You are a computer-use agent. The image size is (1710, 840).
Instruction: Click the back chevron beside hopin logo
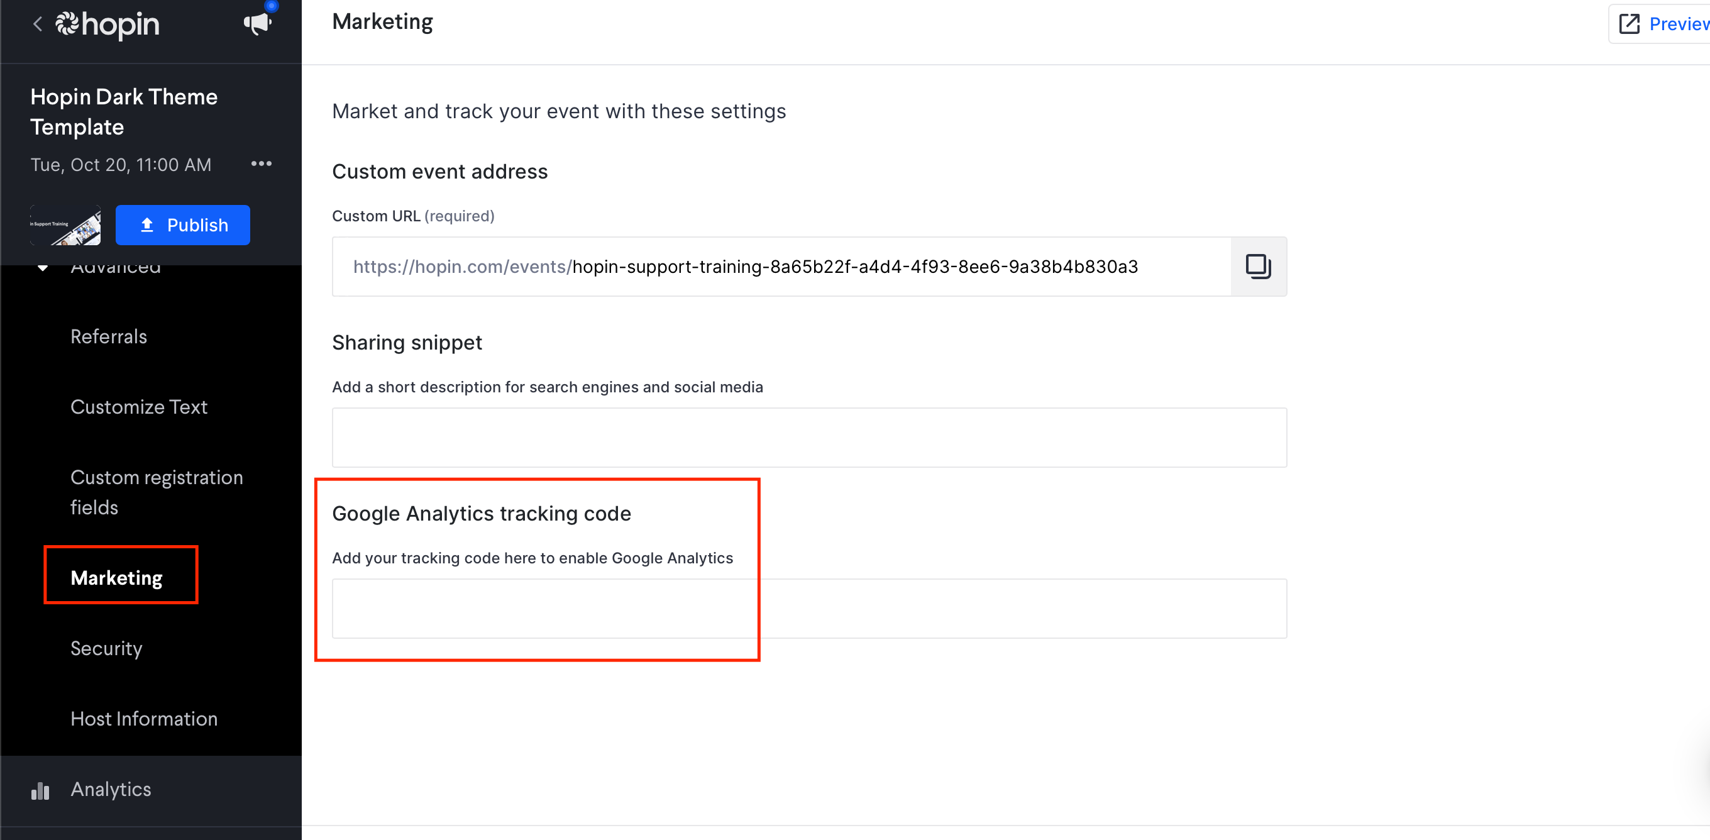point(38,25)
